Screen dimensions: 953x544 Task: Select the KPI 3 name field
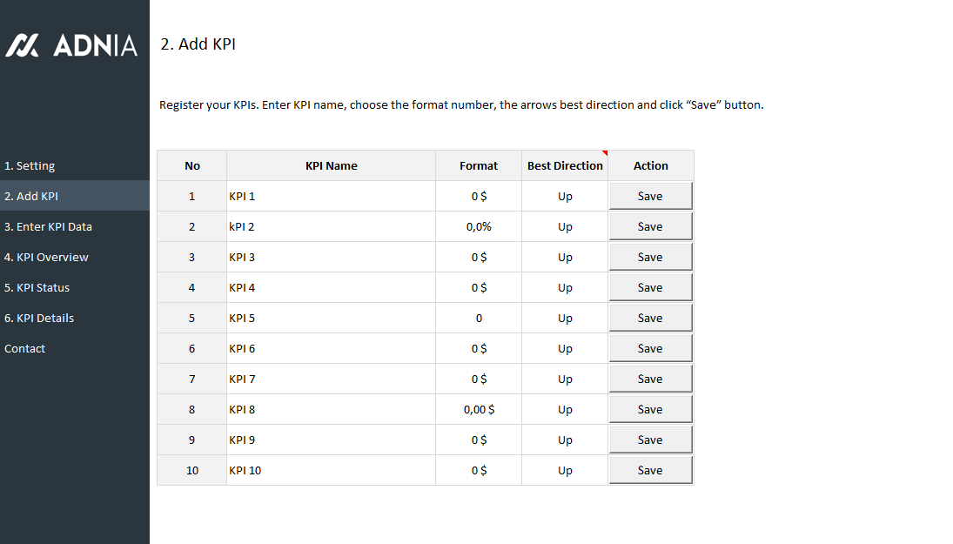331,257
